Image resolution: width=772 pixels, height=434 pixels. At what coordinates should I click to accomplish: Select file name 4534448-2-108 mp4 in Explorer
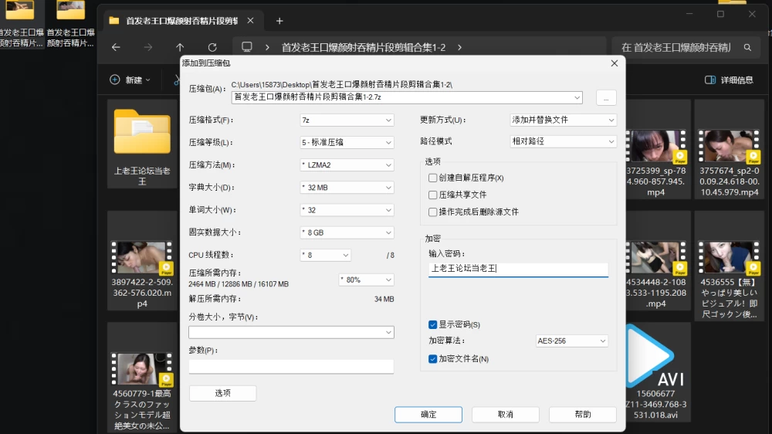coord(656,293)
